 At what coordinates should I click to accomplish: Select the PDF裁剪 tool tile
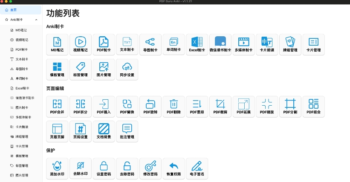(x=220, y=107)
